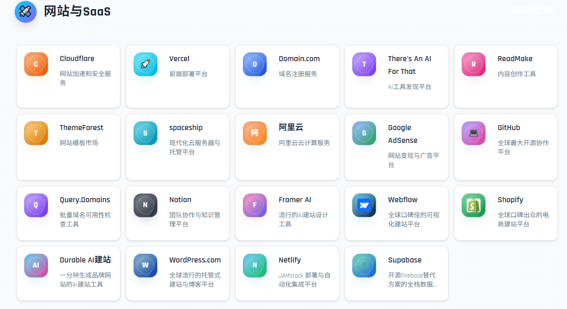Click the 网站与SaaS section header icon

26,11
